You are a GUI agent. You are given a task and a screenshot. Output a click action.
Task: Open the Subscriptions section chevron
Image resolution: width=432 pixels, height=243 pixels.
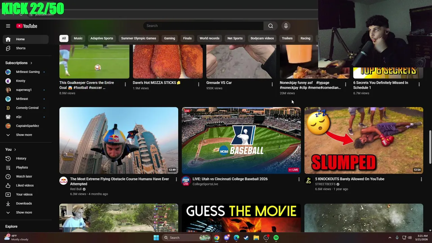click(x=31, y=63)
